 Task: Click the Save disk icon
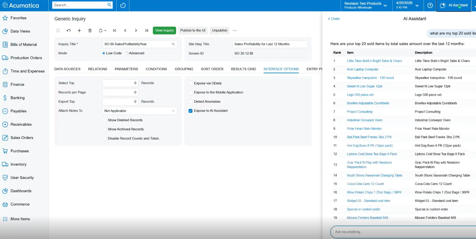58,30
